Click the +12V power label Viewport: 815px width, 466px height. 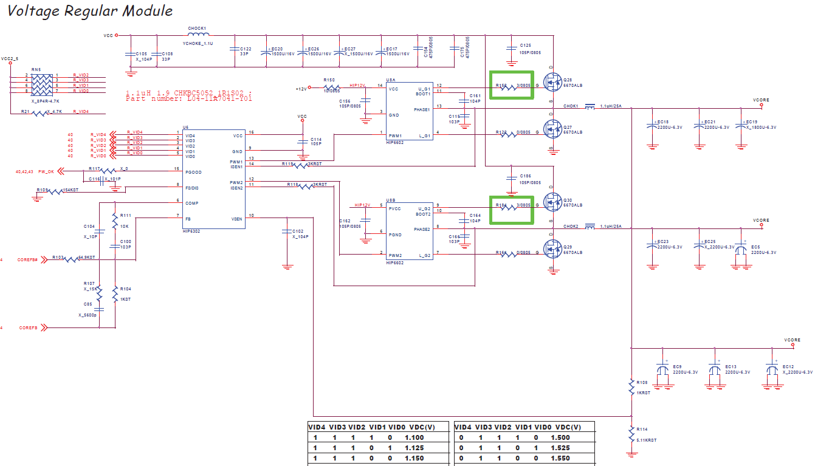pos(301,89)
